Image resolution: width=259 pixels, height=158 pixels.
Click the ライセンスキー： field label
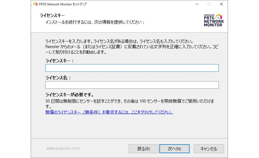tap(59, 61)
